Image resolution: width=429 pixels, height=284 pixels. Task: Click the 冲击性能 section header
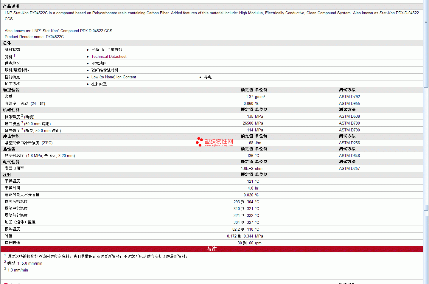point(11,136)
